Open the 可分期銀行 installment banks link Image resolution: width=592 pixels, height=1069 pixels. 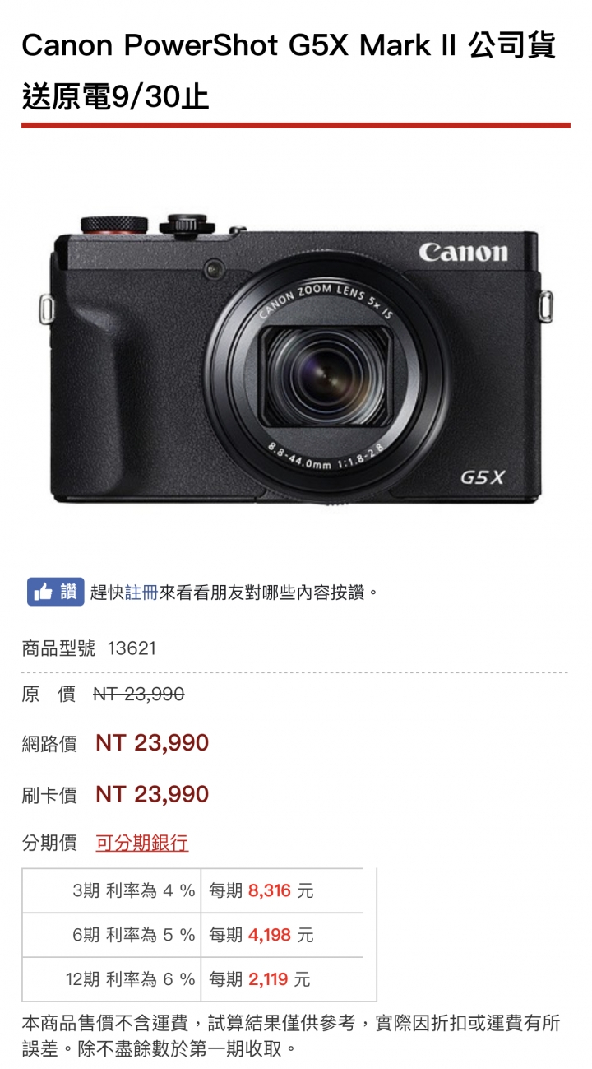click(142, 843)
